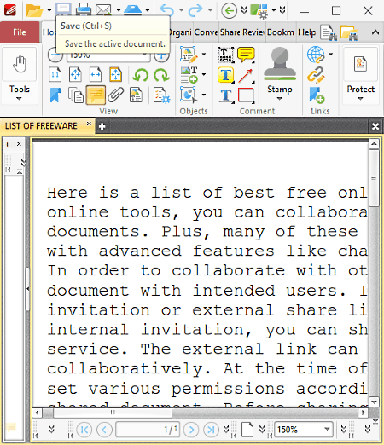Send document by email envelope icon
Image resolution: width=384 pixels, height=445 pixels.
pos(103,10)
